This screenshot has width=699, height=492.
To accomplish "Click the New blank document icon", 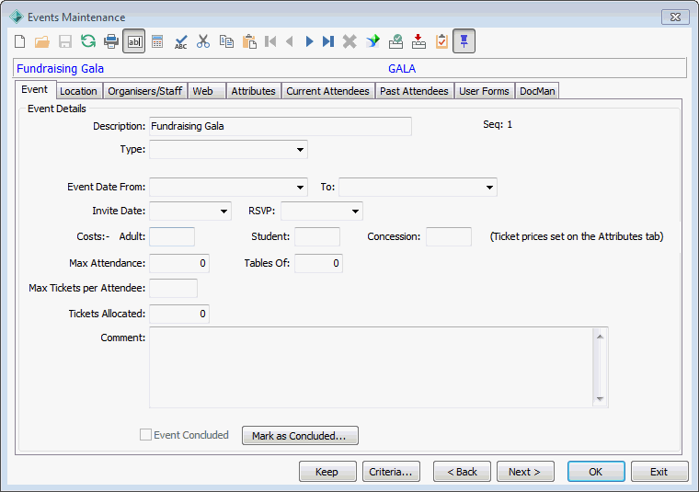I will click(x=19, y=41).
